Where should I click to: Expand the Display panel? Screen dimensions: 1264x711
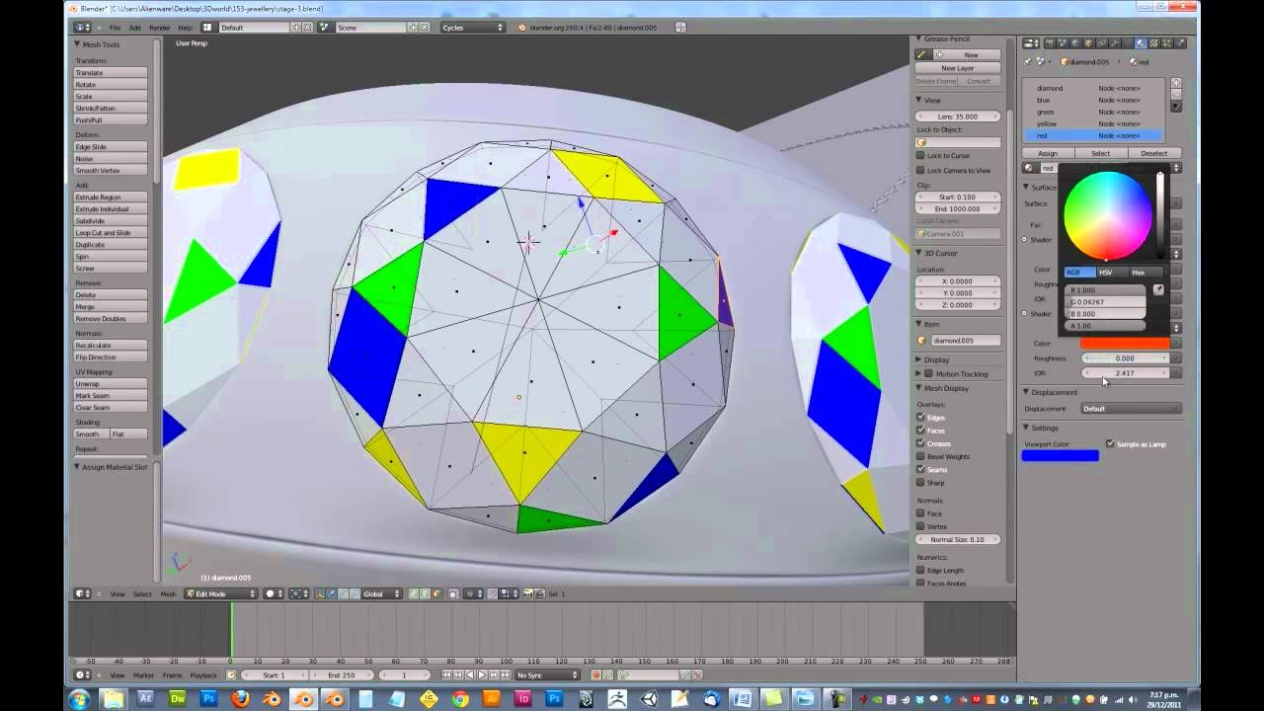919,359
